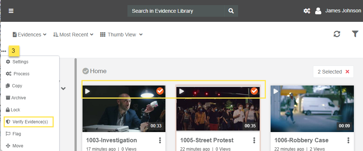
Task: Click the refresh icon
Action: (337, 34)
